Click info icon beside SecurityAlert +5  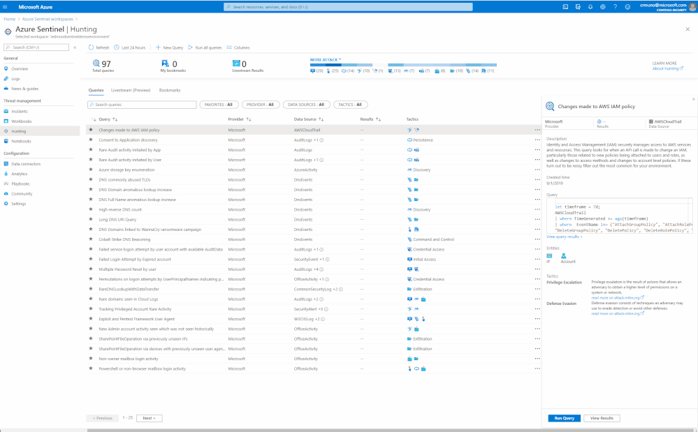326,309
